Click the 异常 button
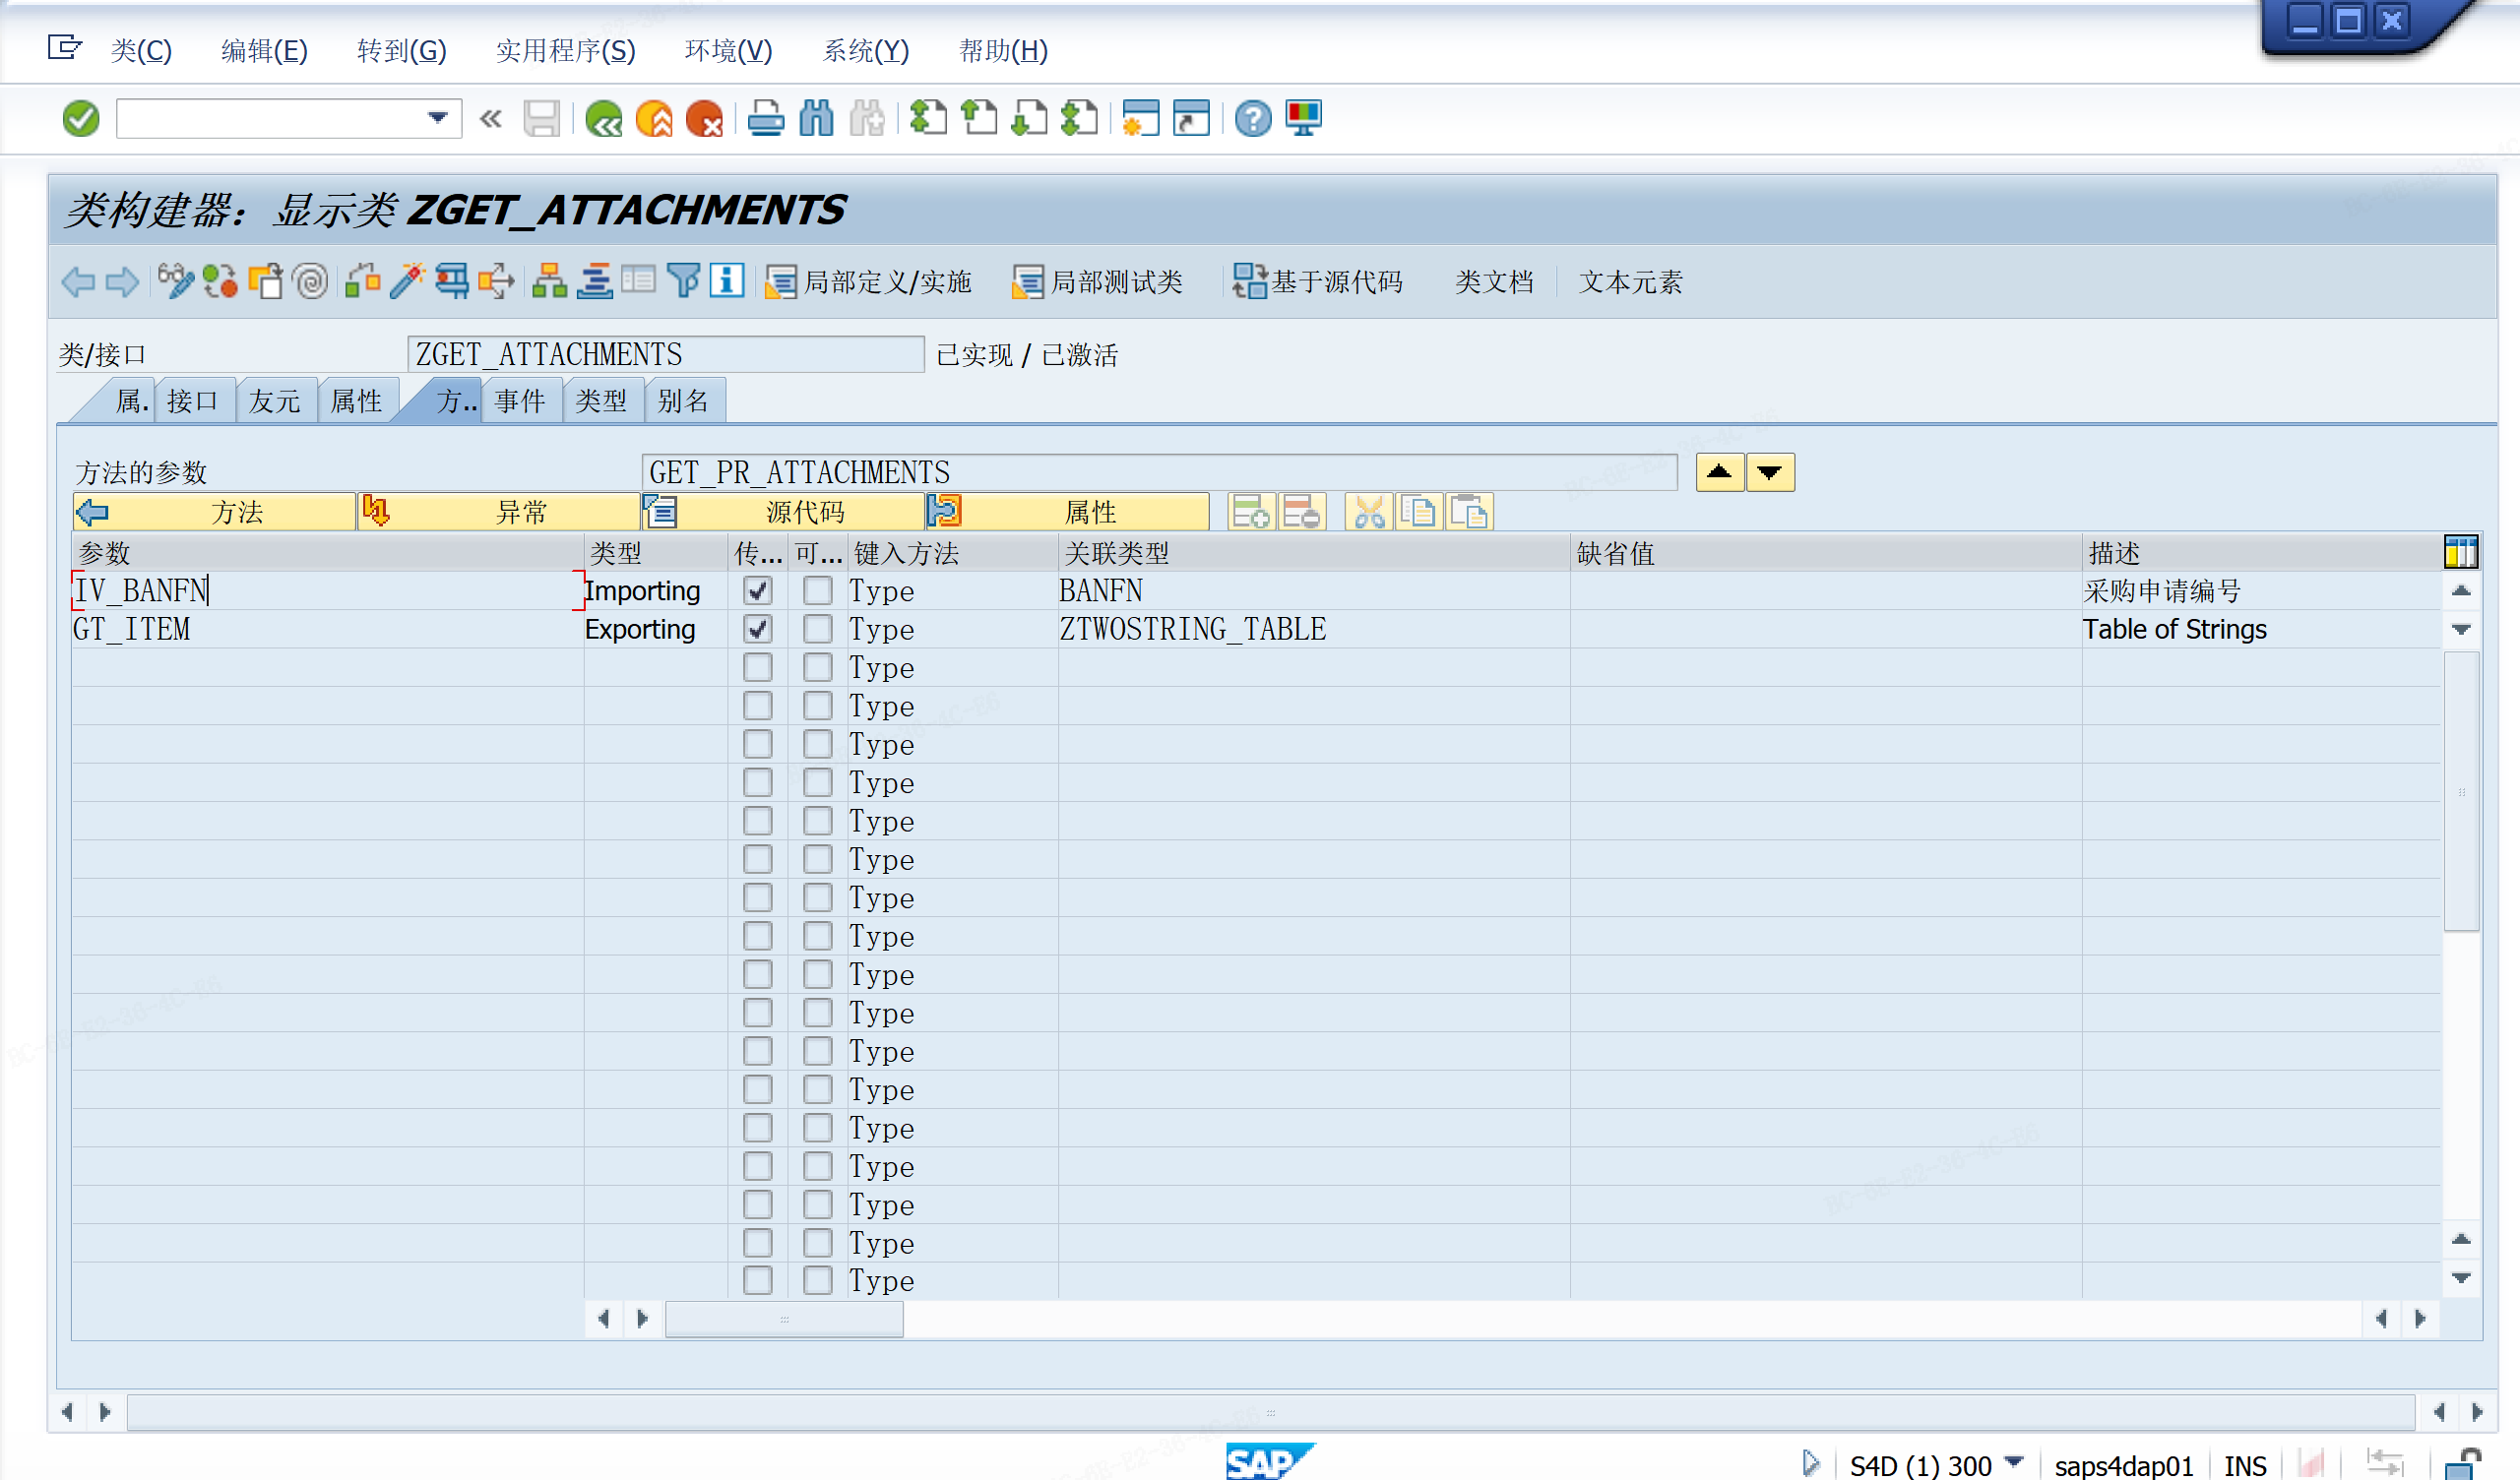Screen dimensions: 2520x1480 click(x=499, y=513)
